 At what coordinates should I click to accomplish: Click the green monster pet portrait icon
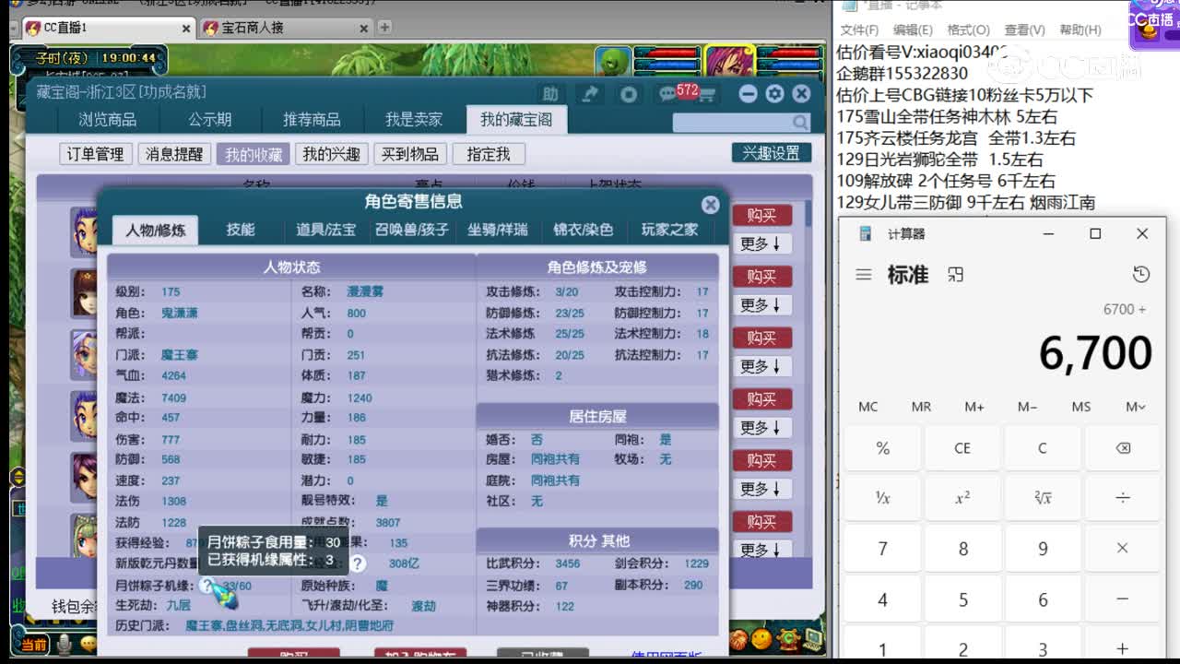point(611,60)
